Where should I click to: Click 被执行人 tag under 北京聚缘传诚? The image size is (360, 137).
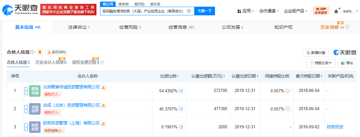click(52, 94)
